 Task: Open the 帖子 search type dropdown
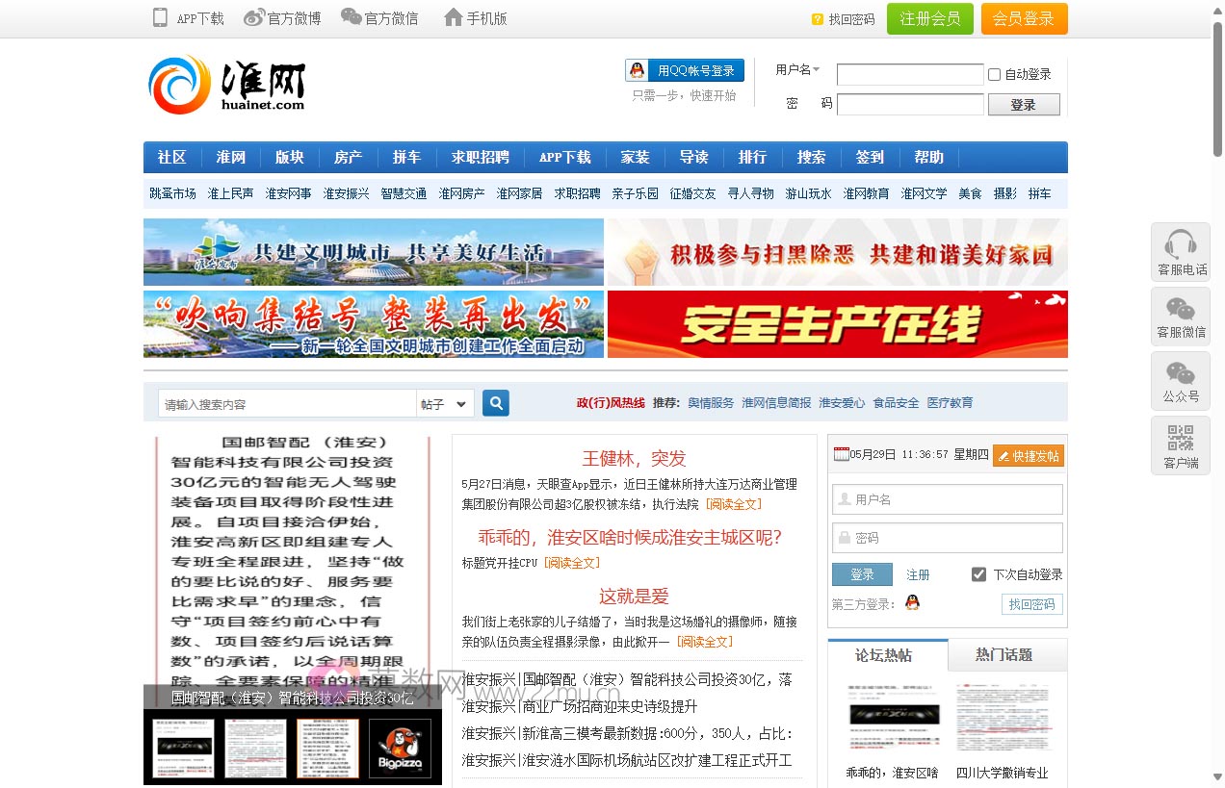click(x=444, y=402)
